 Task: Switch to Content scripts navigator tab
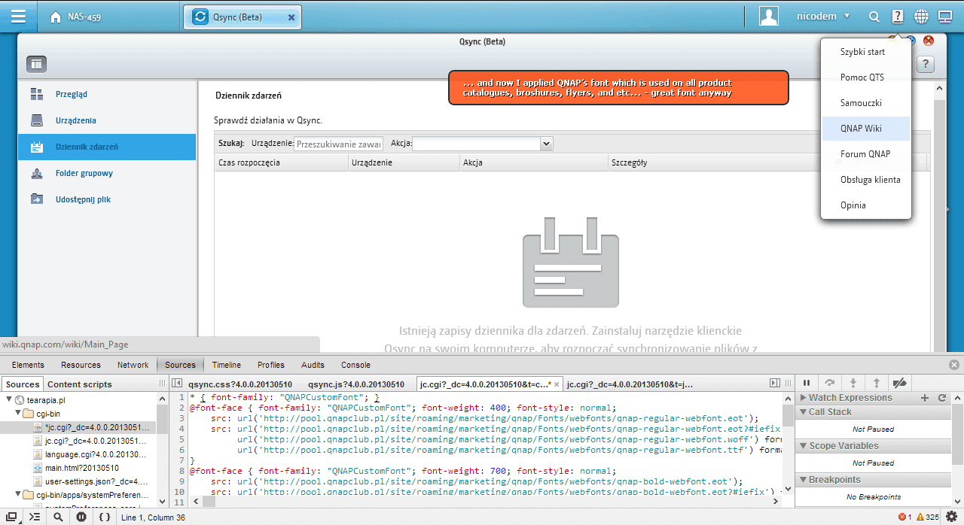(80, 384)
